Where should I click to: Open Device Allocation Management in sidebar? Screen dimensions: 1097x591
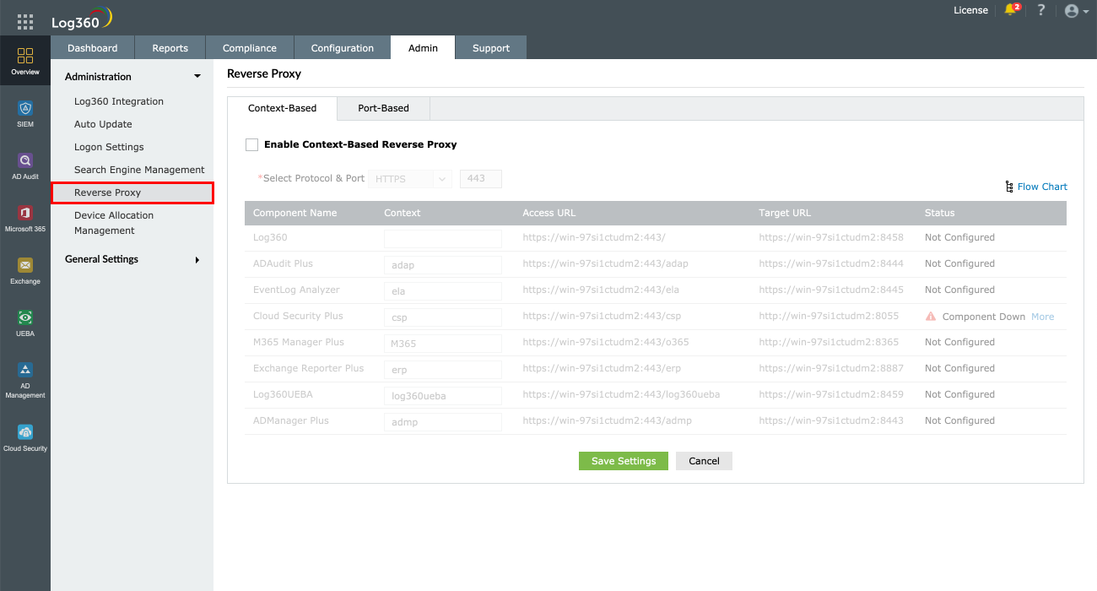coord(114,223)
